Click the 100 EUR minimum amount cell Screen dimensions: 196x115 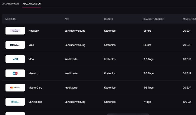pyautogui.click(x=188, y=102)
